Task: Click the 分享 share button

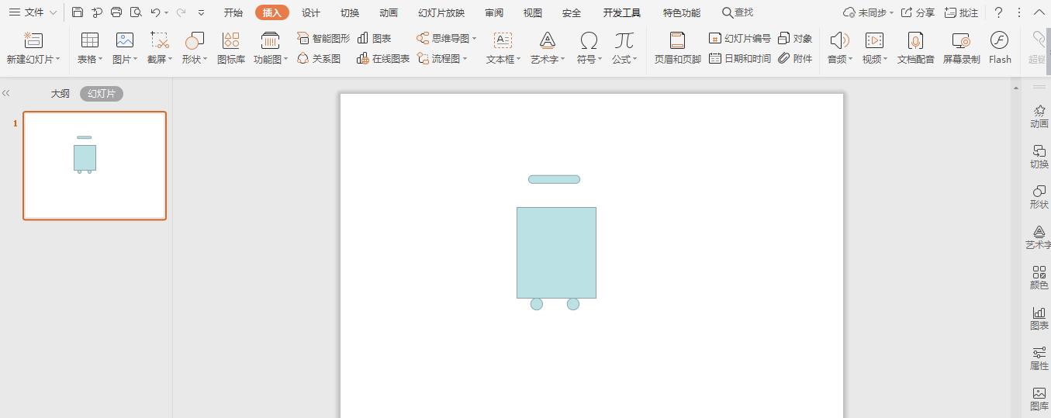Action: tap(918, 12)
